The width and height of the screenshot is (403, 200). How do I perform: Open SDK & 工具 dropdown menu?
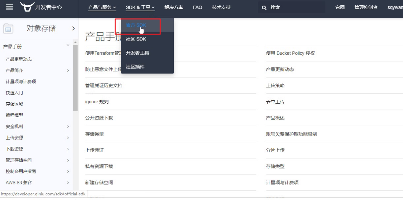point(140,7)
